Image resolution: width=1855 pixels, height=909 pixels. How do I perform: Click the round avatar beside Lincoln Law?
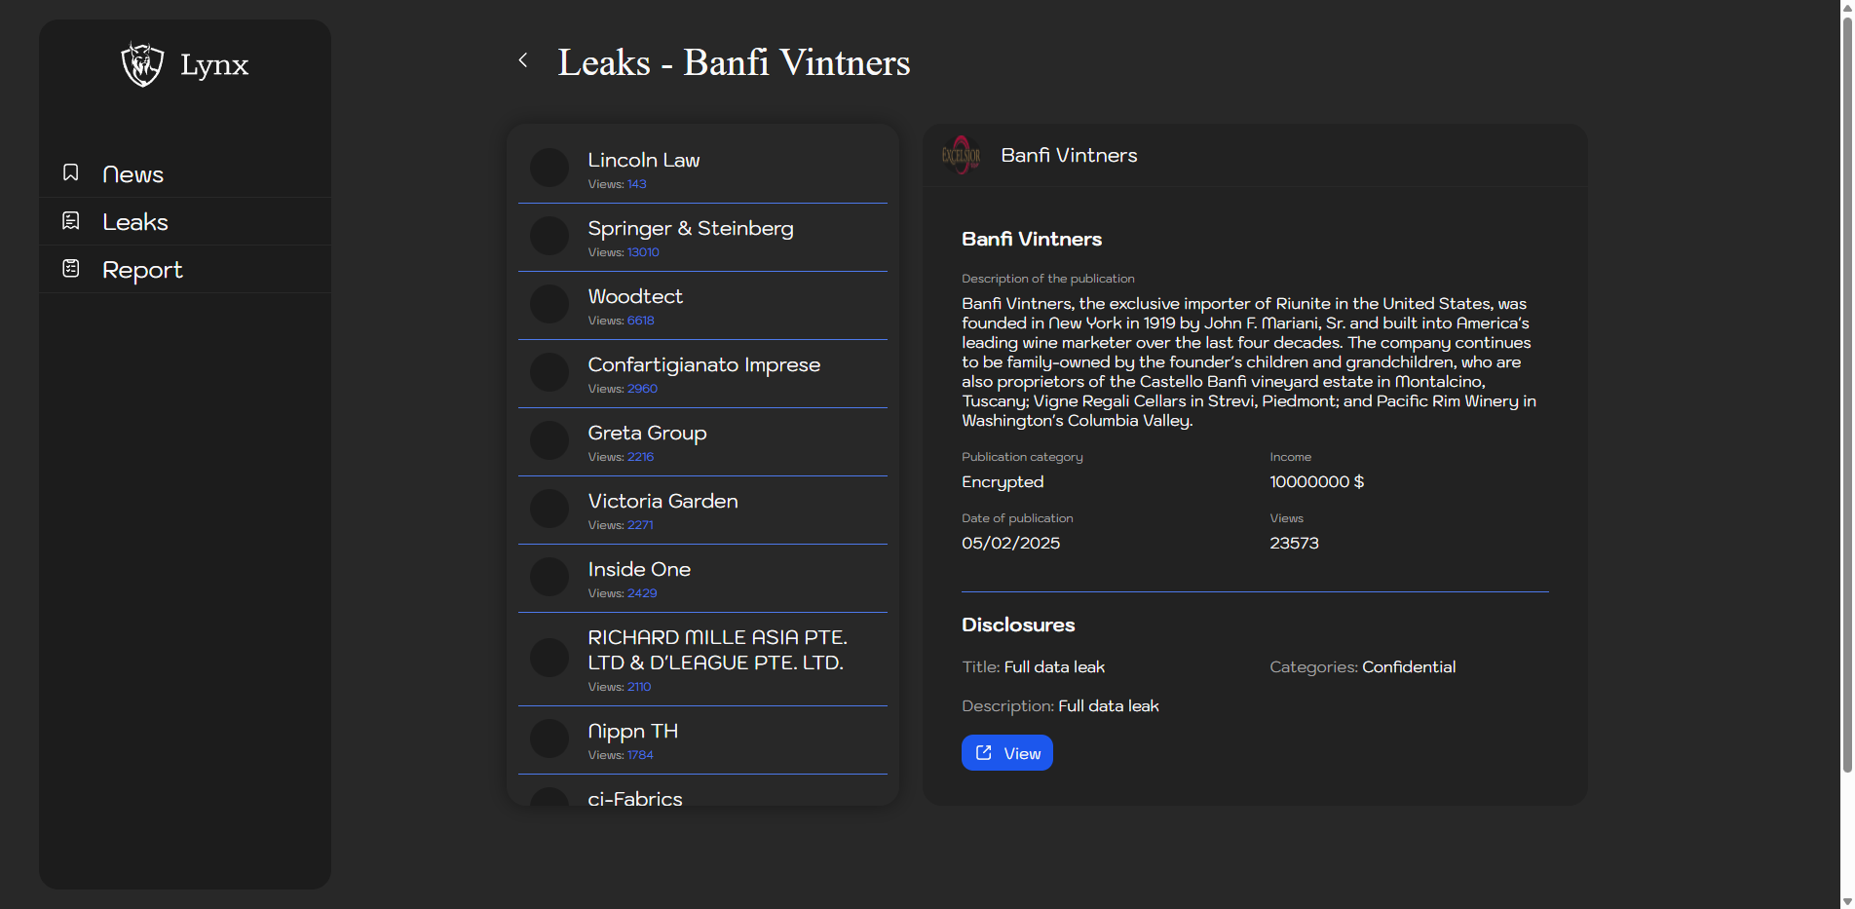[549, 168]
